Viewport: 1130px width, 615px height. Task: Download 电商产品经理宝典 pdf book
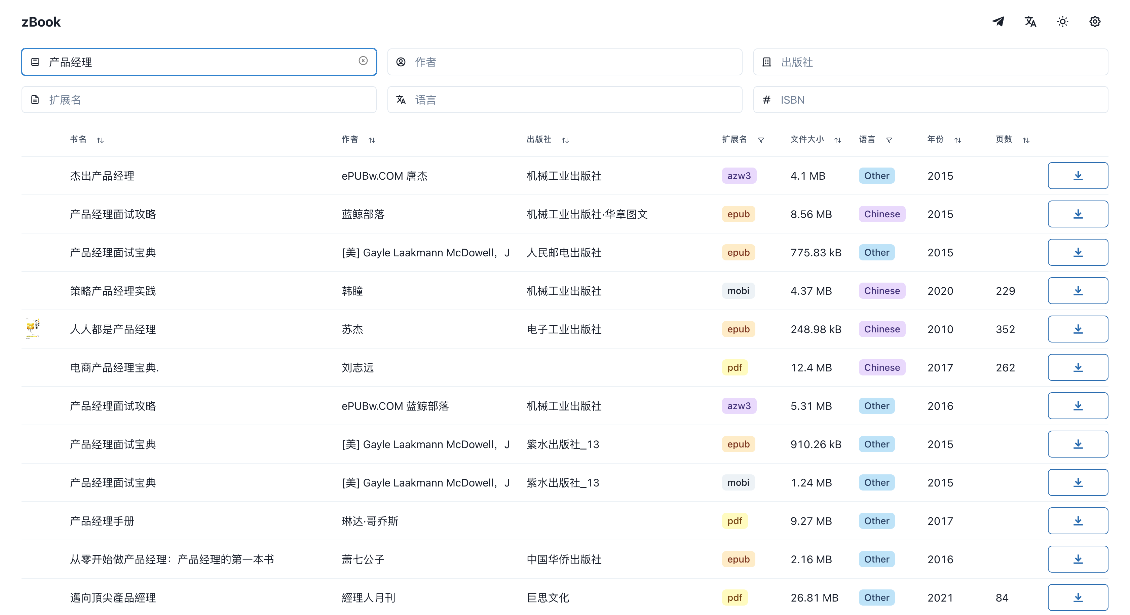coord(1078,367)
